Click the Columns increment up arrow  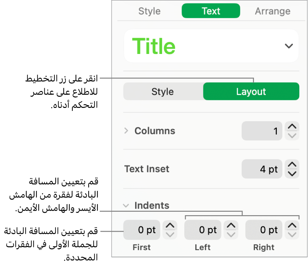point(292,127)
